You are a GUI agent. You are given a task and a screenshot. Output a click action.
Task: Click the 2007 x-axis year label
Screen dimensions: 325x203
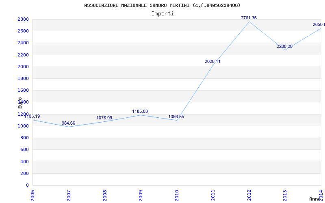point(69,196)
